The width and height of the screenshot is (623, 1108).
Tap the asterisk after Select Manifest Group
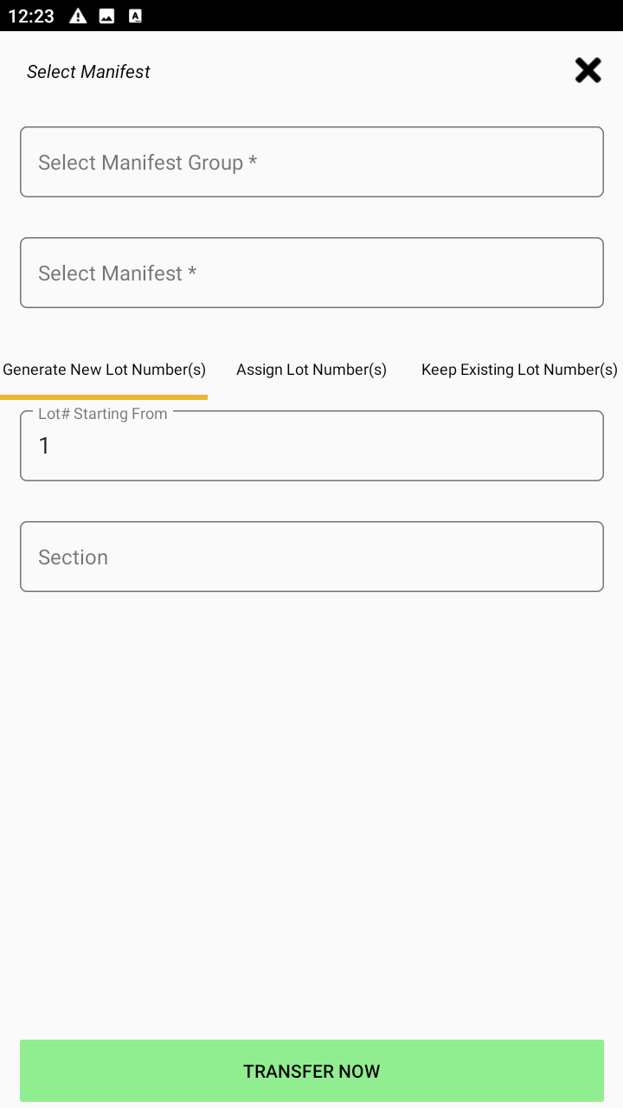tap(253, 162)
